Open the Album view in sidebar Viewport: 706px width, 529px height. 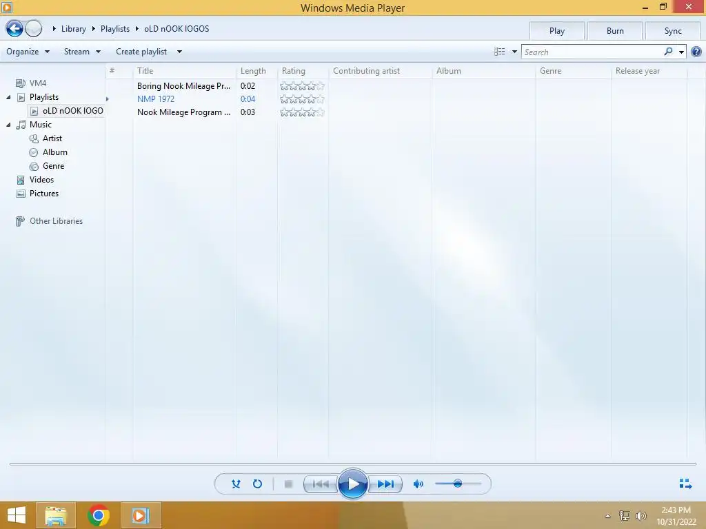pyautogui.click(x=55, y=152)
